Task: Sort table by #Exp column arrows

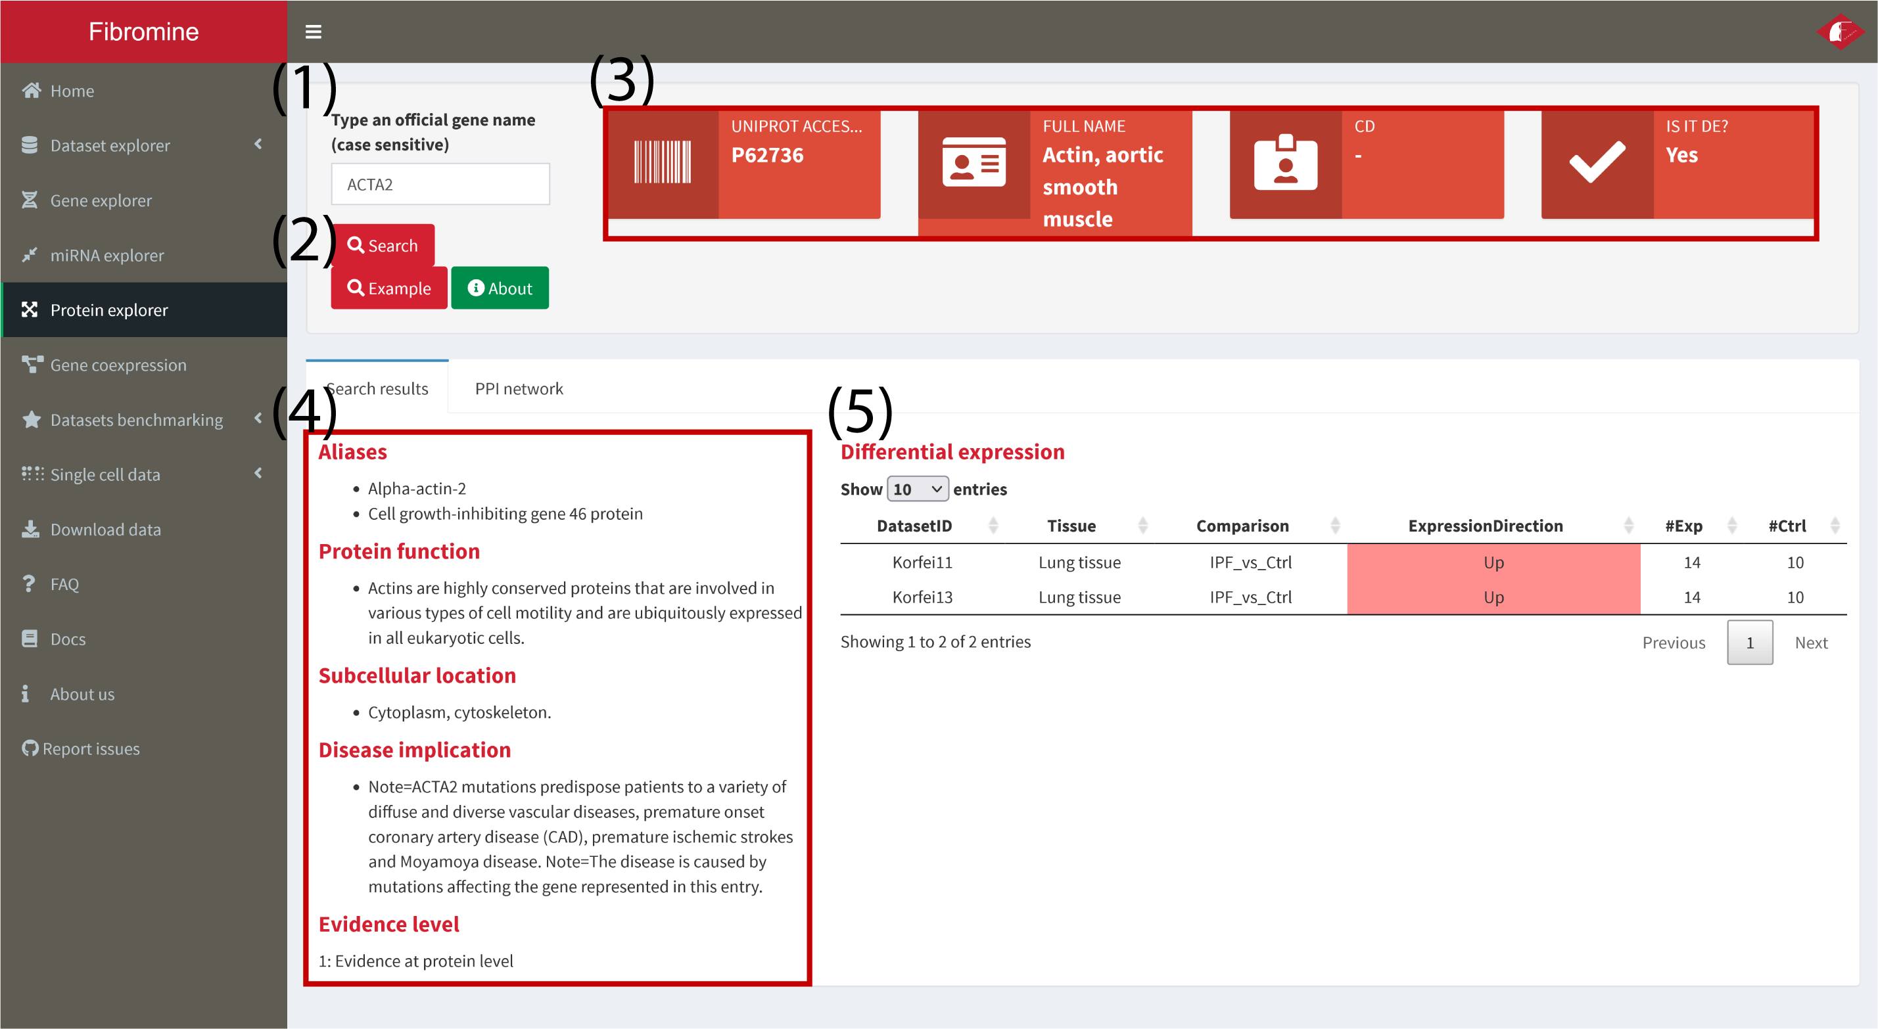Action: (x=1732, y=526)
